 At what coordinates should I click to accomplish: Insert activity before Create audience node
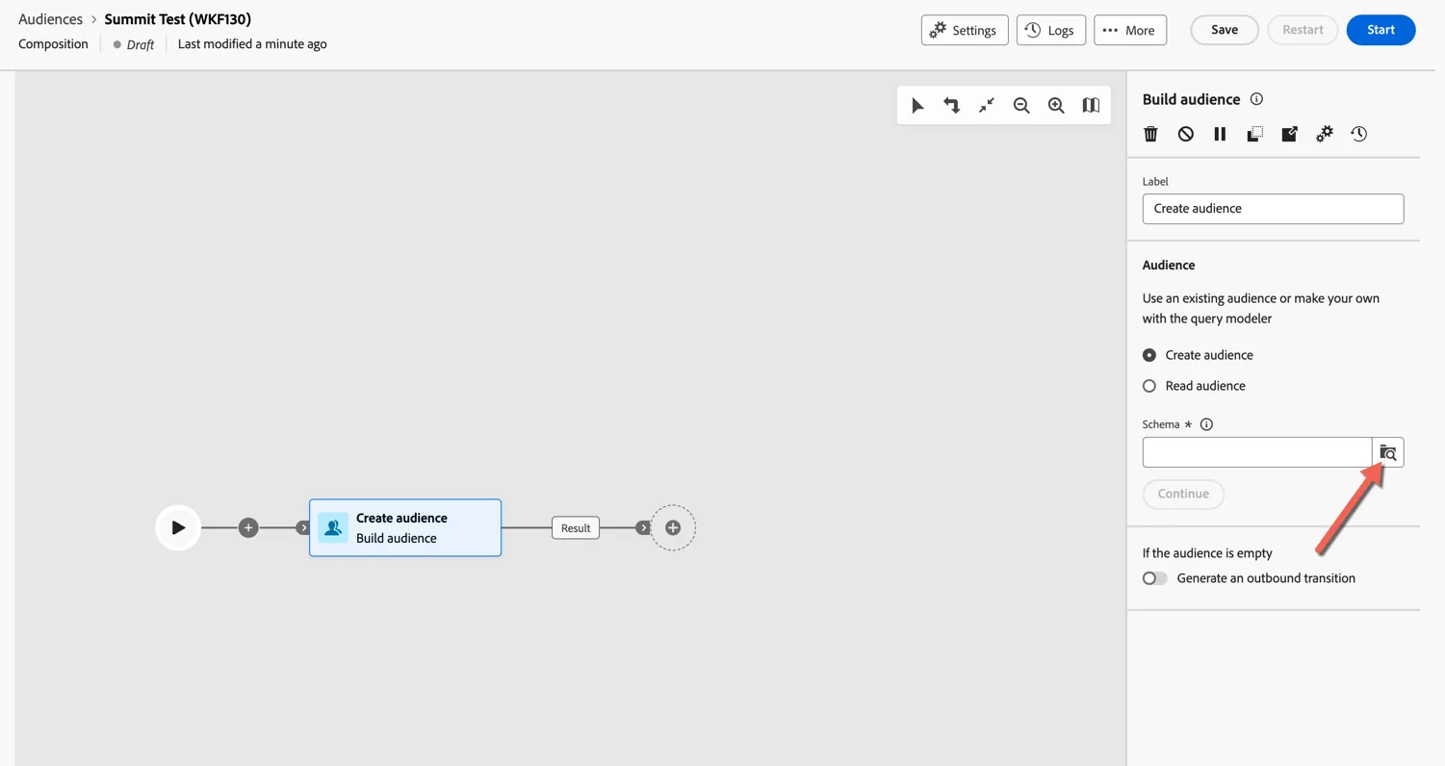point(248,527)
